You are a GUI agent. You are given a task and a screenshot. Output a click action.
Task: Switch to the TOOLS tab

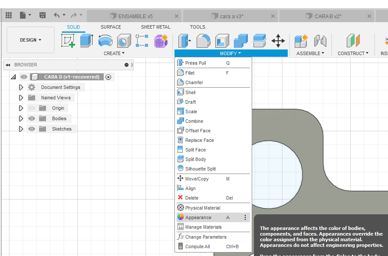point(197,27)
